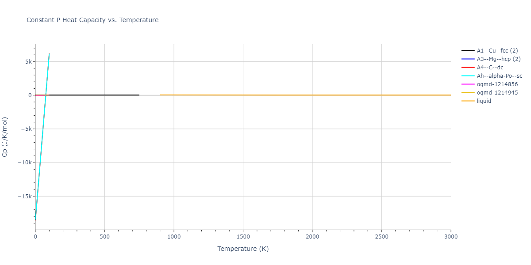Screen dimensions: 531x265
Task: Click the 5k tick label on y-axis
Action: 27,62
